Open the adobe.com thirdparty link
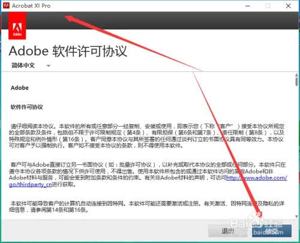 [x=257, y=178]
